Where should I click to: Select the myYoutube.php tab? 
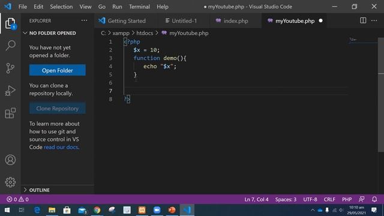pos(294,21)
